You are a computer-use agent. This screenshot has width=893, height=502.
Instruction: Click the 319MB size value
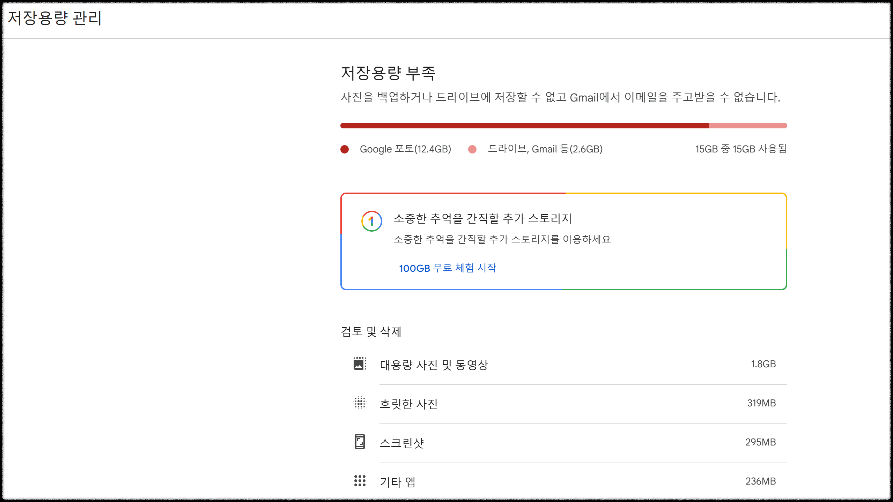pos(761,403)
